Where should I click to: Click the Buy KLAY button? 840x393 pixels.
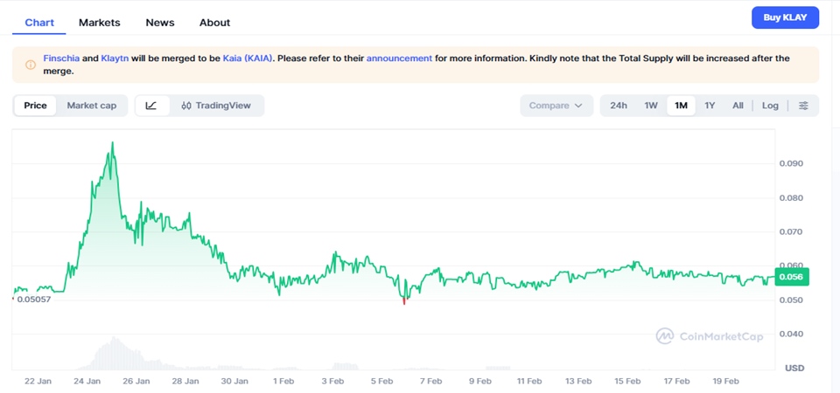785,17
